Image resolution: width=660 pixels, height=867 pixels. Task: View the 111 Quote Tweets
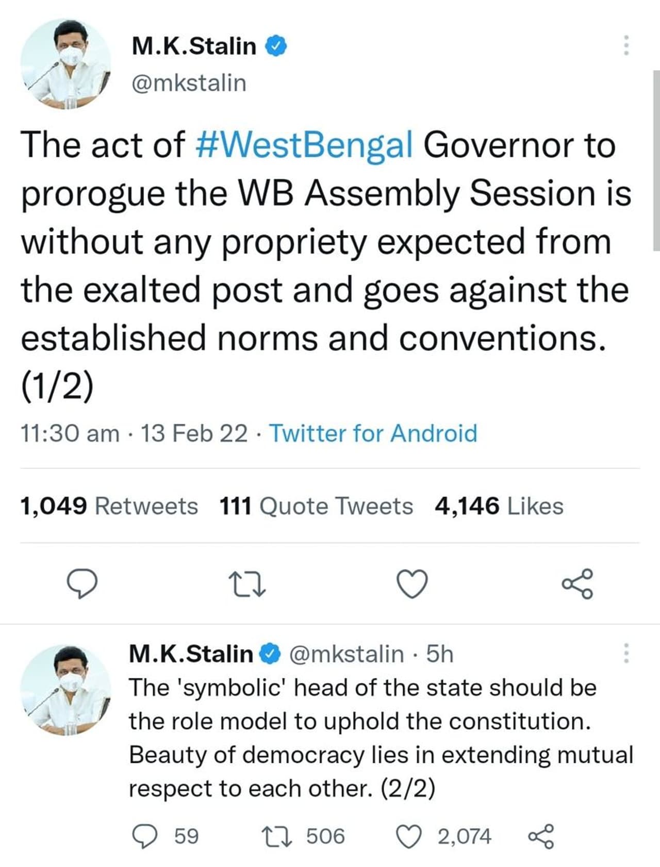(x=316, y=506)
